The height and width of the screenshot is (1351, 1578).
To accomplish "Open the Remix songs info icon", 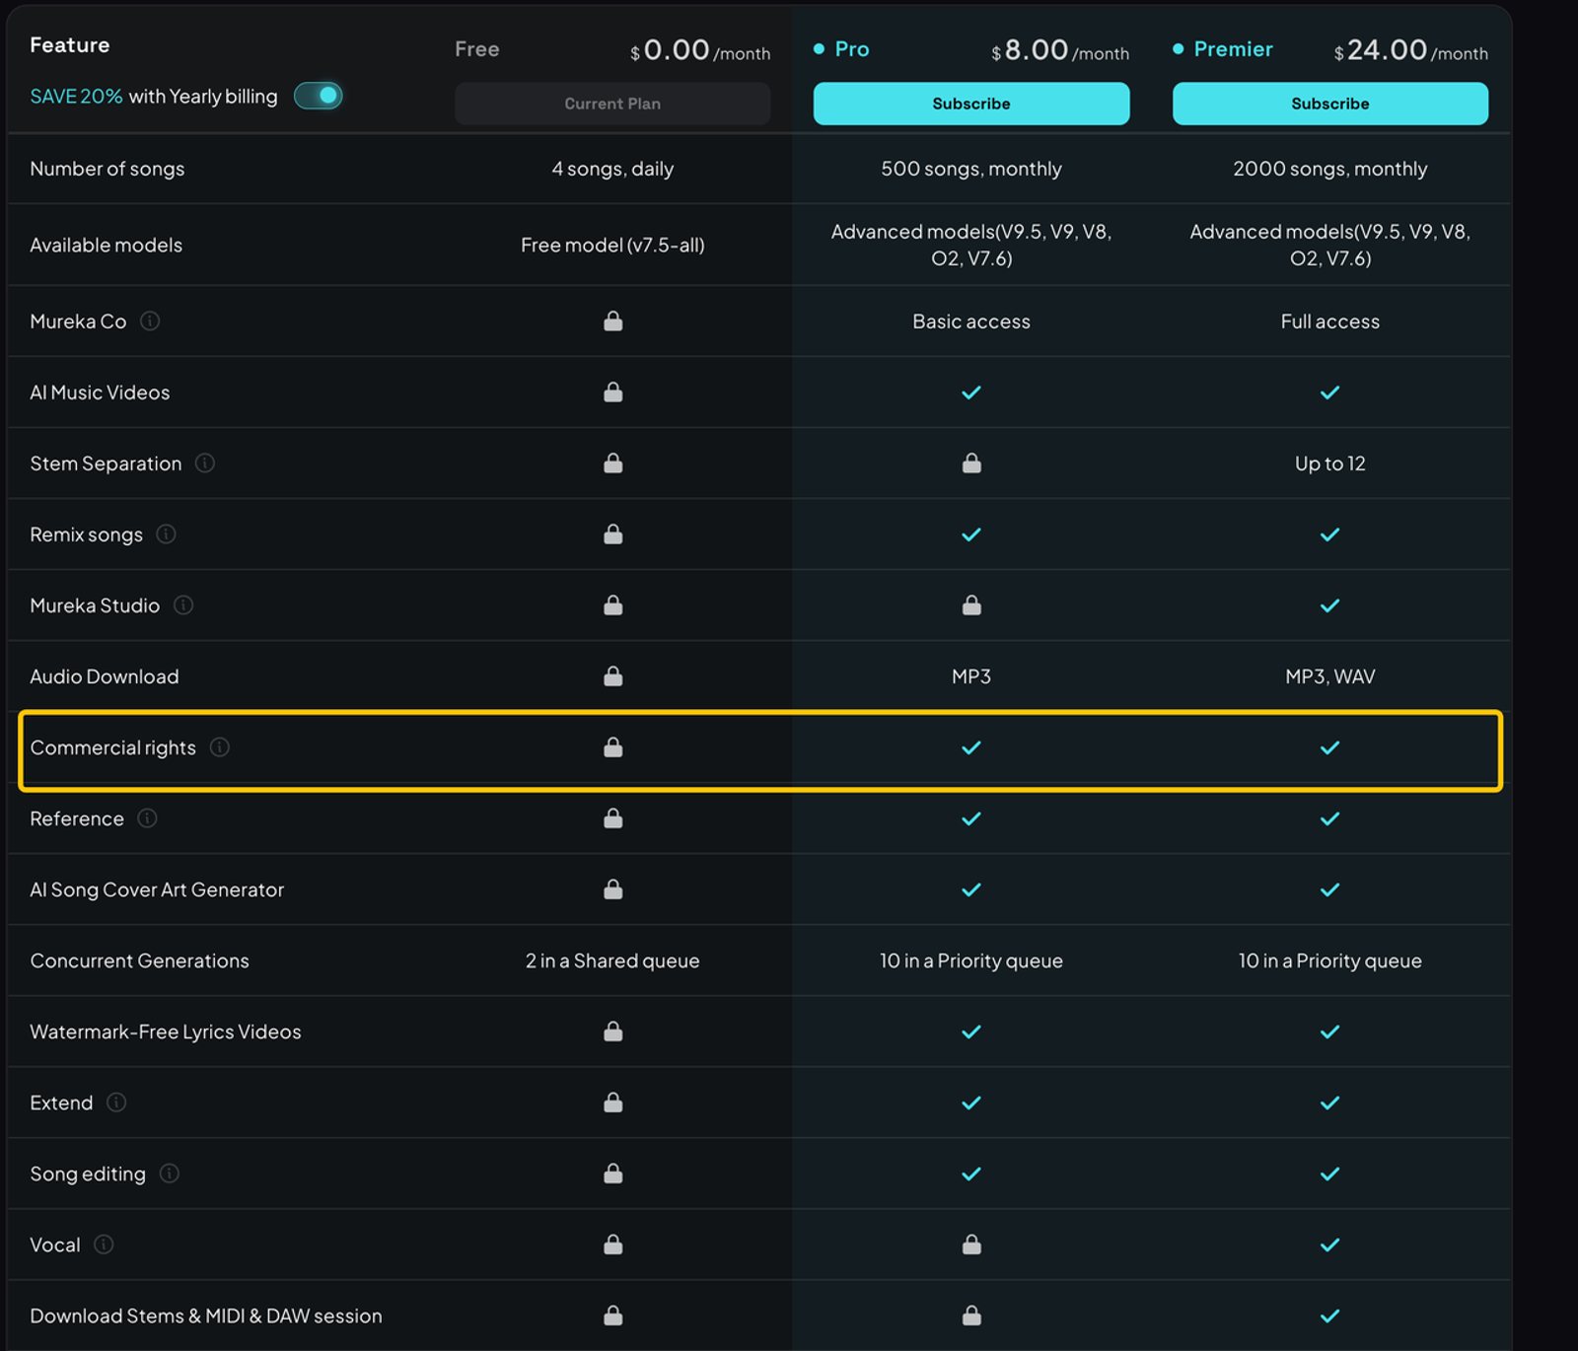I will tap(166, 534).
